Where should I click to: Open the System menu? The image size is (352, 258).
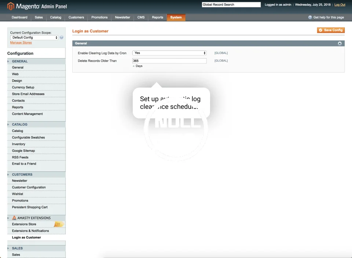[176, 17]
